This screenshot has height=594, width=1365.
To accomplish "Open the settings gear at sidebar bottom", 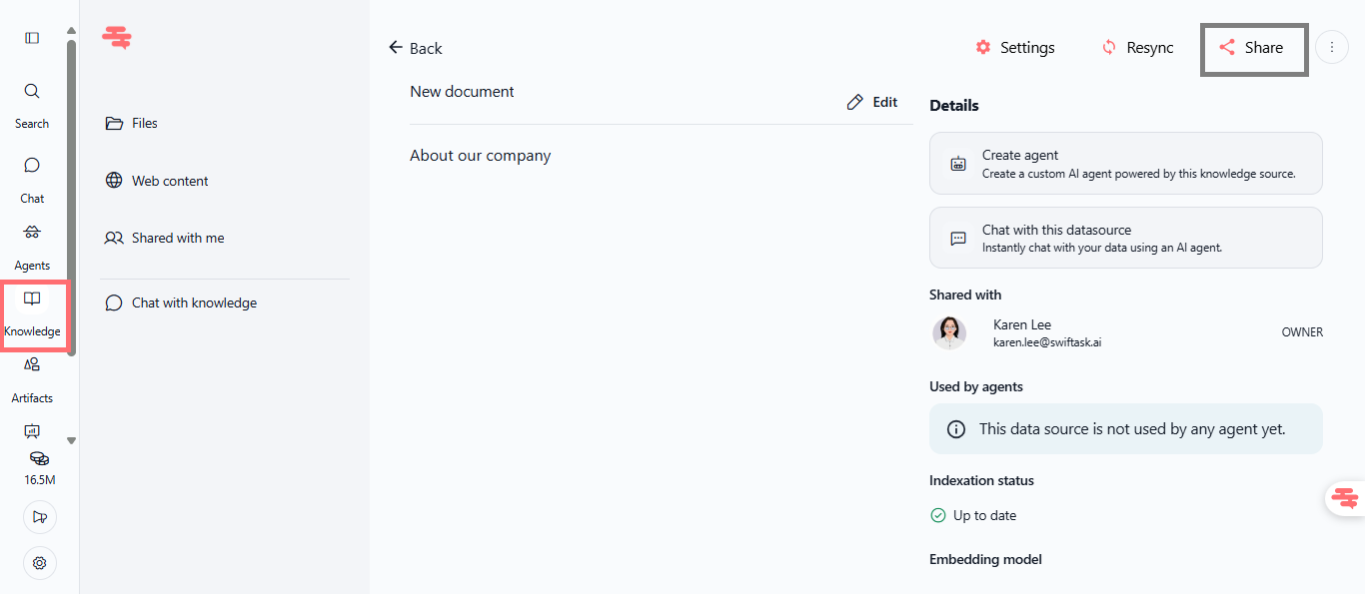I will pos(40,563).
